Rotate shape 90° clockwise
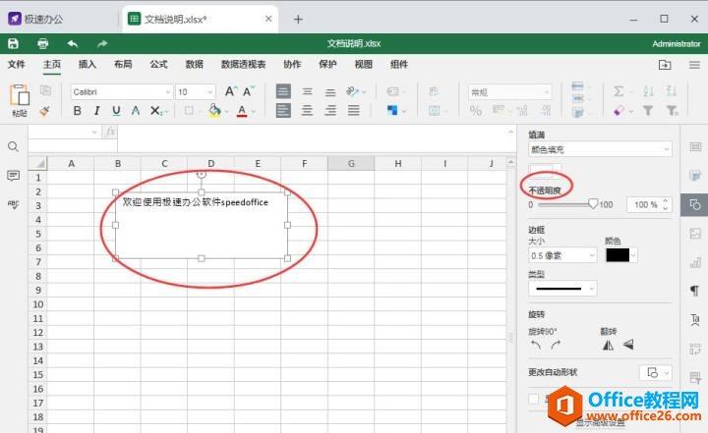 (x=556, y=346)
